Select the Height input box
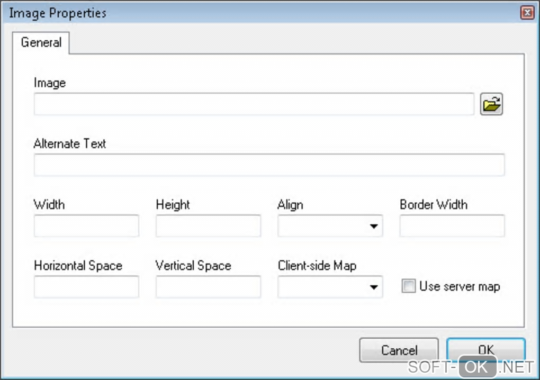Screen dimensions: 540x380 pyautogui.click(x=208, y=226)
